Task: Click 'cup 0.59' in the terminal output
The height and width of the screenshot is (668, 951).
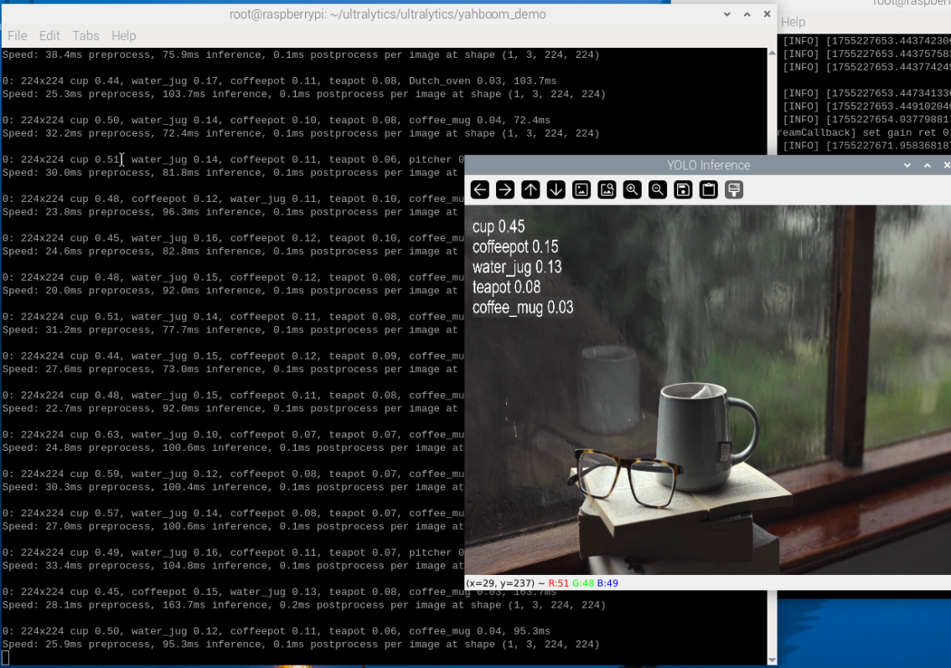Action: [95, 474]
